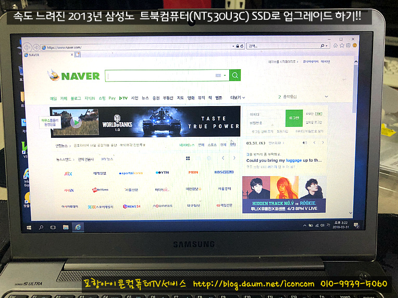Open the YTN newsstand logo
The image size is (398, 298).
click(x=162, y=173)
